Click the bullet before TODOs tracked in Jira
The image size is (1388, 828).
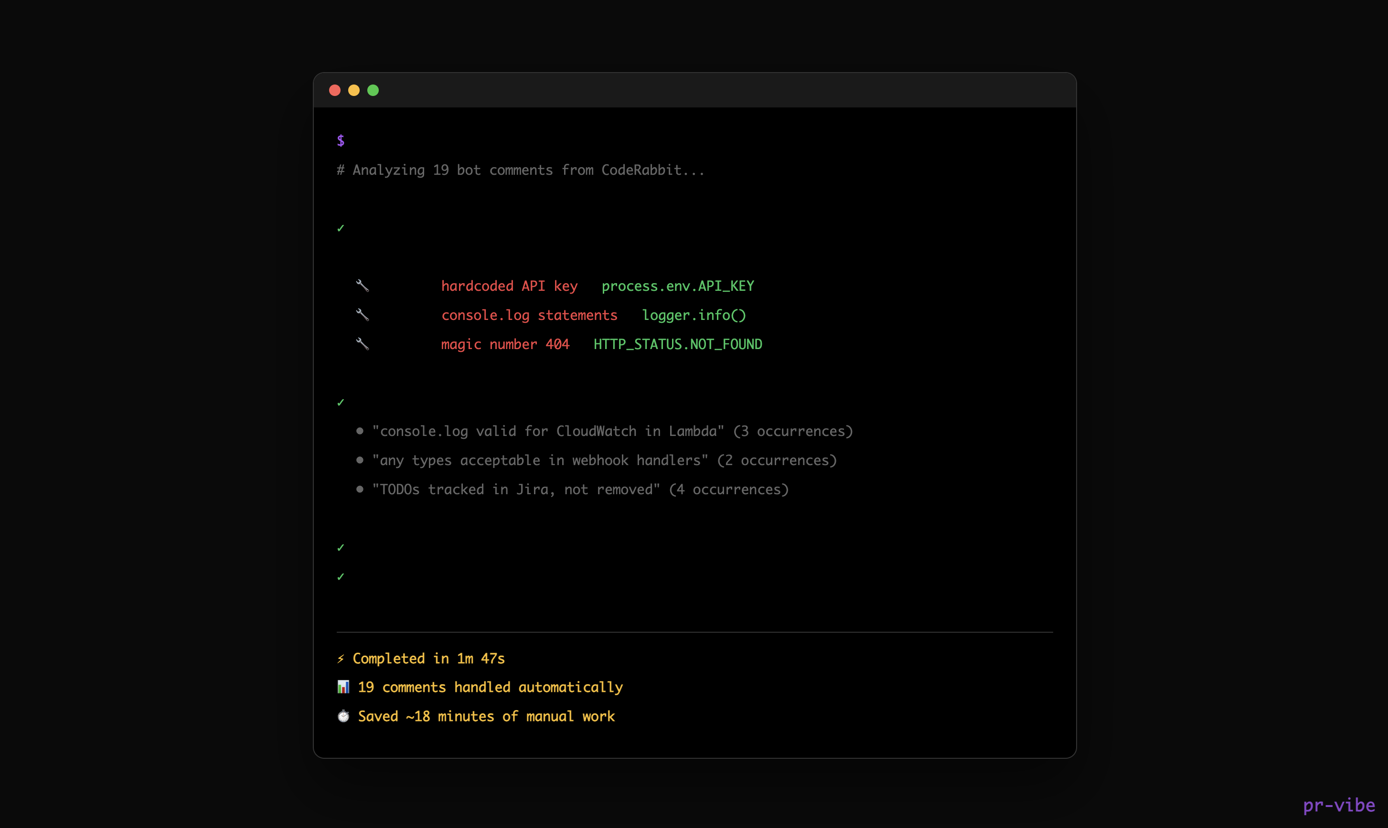coord(359,489)
